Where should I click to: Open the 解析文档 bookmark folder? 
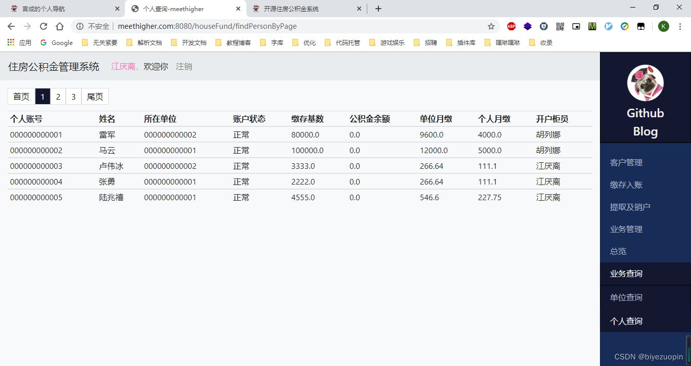coord(144,42)
